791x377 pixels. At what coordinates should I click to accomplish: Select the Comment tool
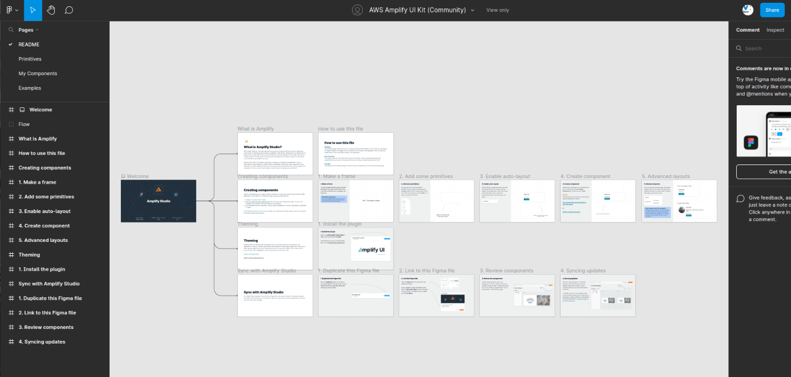[x=68, y=10]
